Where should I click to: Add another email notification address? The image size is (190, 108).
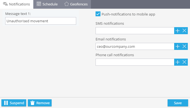[177, 46]
